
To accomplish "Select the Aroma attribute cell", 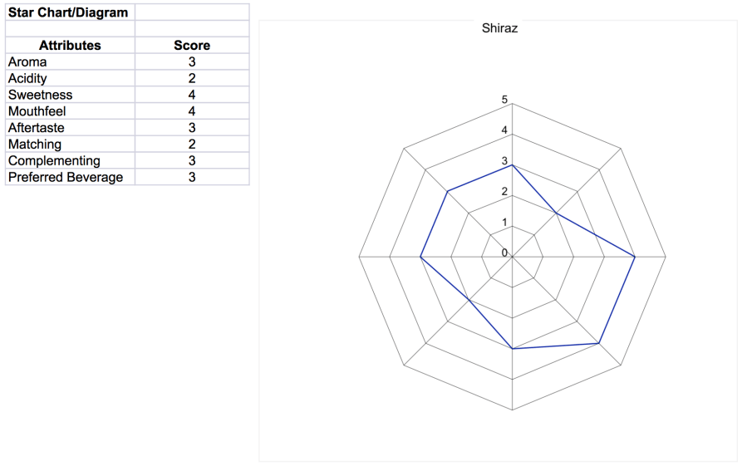I will click(x=70, y=62).
